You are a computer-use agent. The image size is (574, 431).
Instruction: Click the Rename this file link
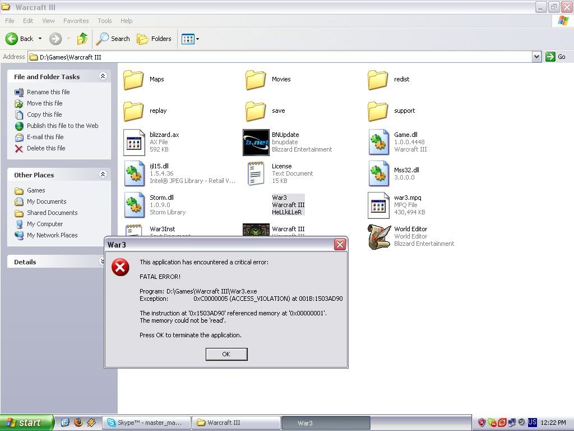tap(48, 92)
